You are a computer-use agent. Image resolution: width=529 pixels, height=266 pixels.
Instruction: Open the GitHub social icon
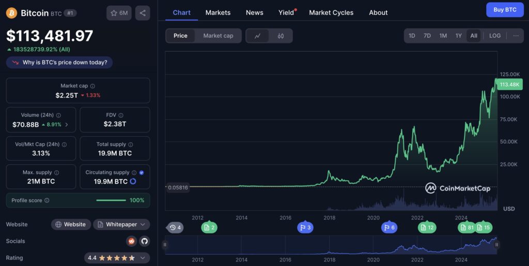pos(145,241)
